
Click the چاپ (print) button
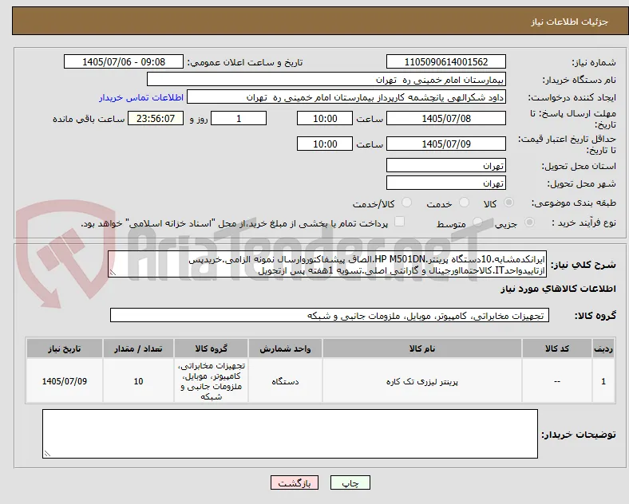pos(350,482)
